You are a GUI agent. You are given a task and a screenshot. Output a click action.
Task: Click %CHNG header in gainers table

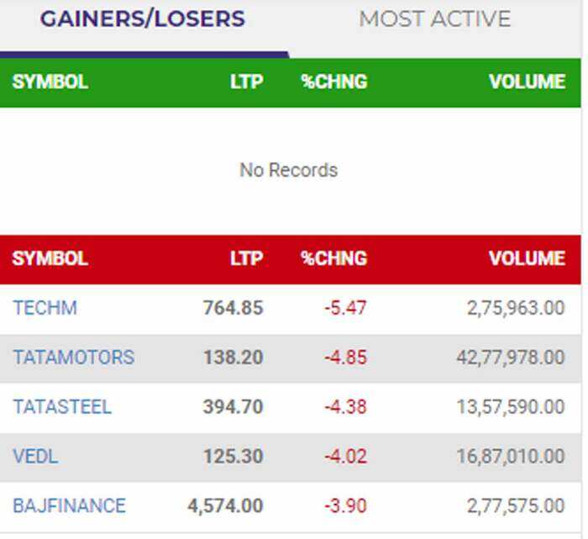tap(333, 82)
